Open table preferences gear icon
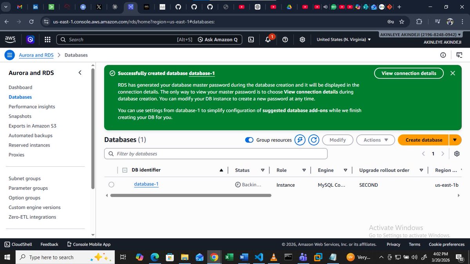 (457, 154)
